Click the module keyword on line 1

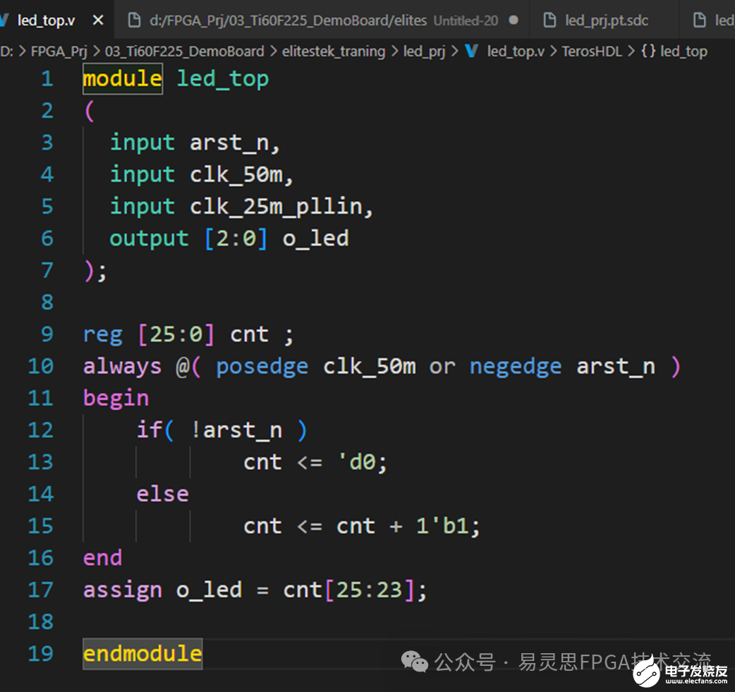pyautogui.click(x=122, y=78)
